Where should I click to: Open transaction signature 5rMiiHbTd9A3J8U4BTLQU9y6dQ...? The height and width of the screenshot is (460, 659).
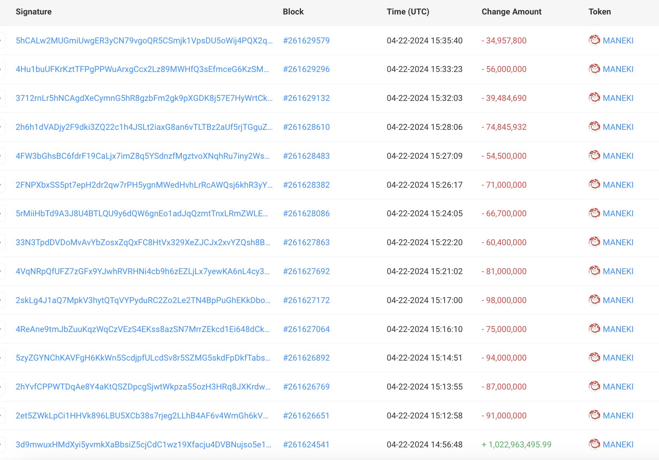(142, 213)
